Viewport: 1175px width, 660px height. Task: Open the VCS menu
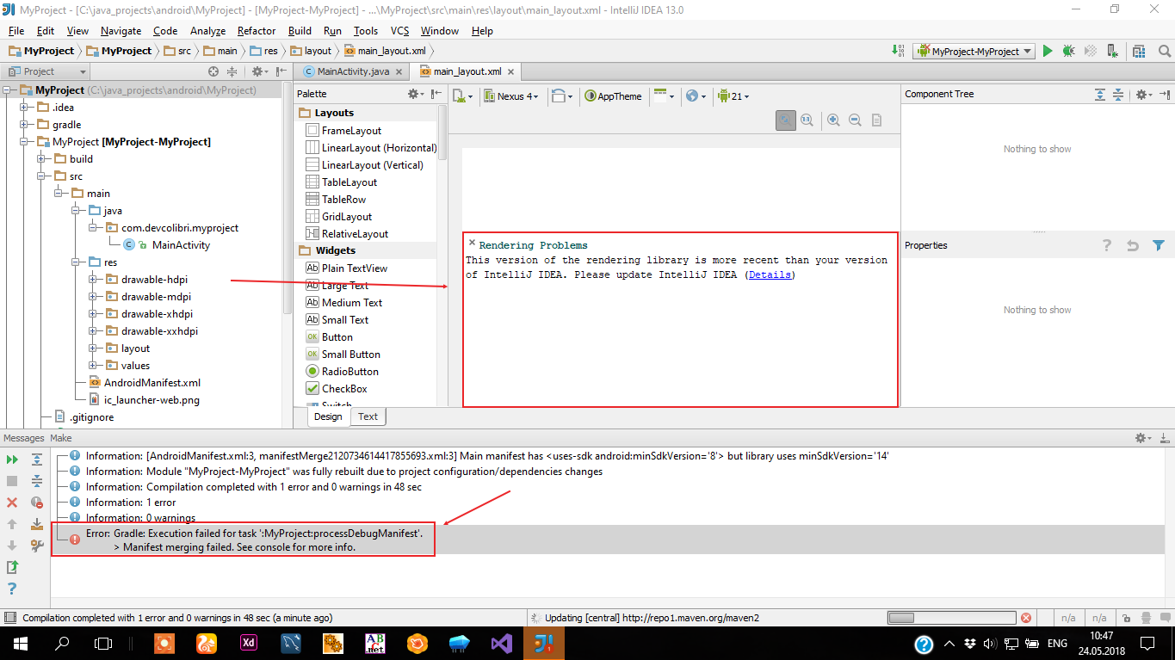[x=399, y=30]
